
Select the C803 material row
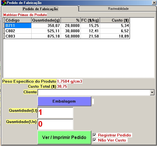click(67, 36)
